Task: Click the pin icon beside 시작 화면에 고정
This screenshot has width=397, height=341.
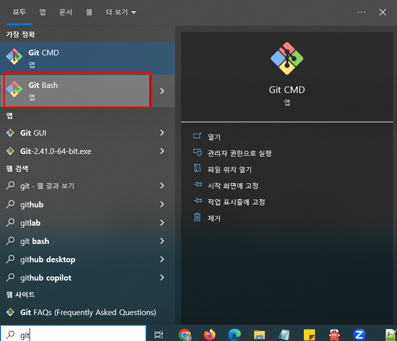Action: pyautogui.click(x=197, y=184)
